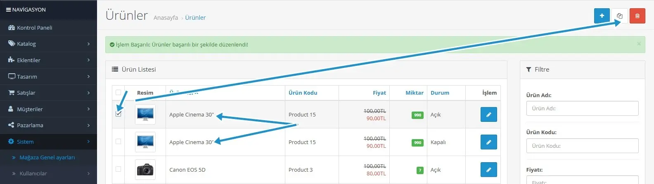
Task: Dismiss the green success alert
Action: point(639,44)
